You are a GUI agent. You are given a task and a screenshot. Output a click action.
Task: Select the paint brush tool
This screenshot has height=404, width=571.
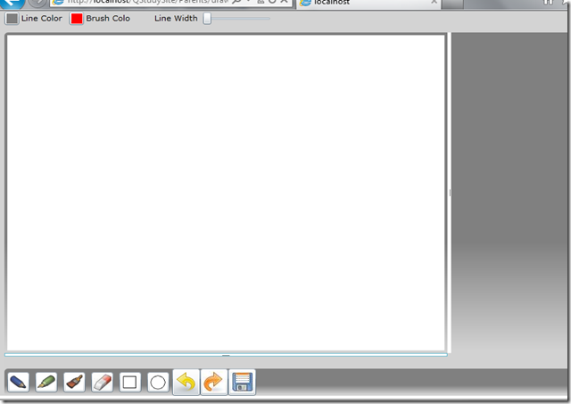point(74,383)
